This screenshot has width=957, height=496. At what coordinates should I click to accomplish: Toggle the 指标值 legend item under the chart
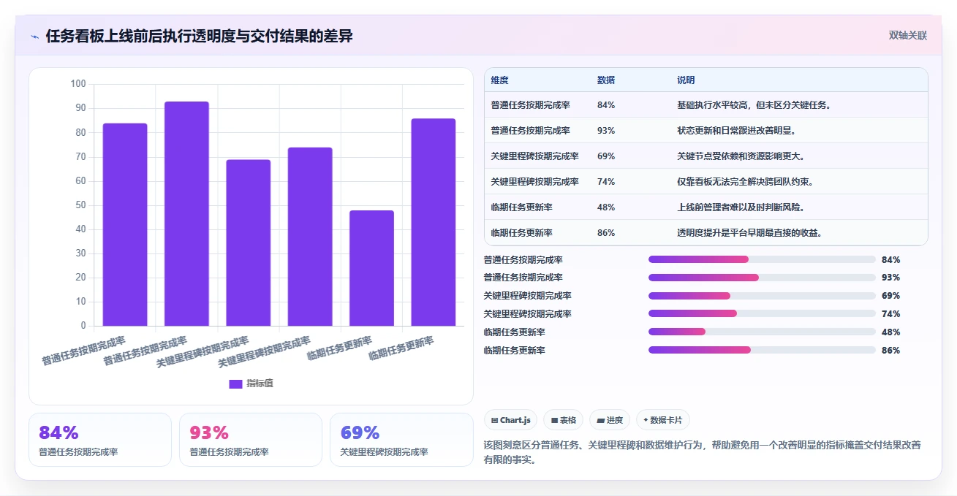pyautogui.click(x=251, y=384)
